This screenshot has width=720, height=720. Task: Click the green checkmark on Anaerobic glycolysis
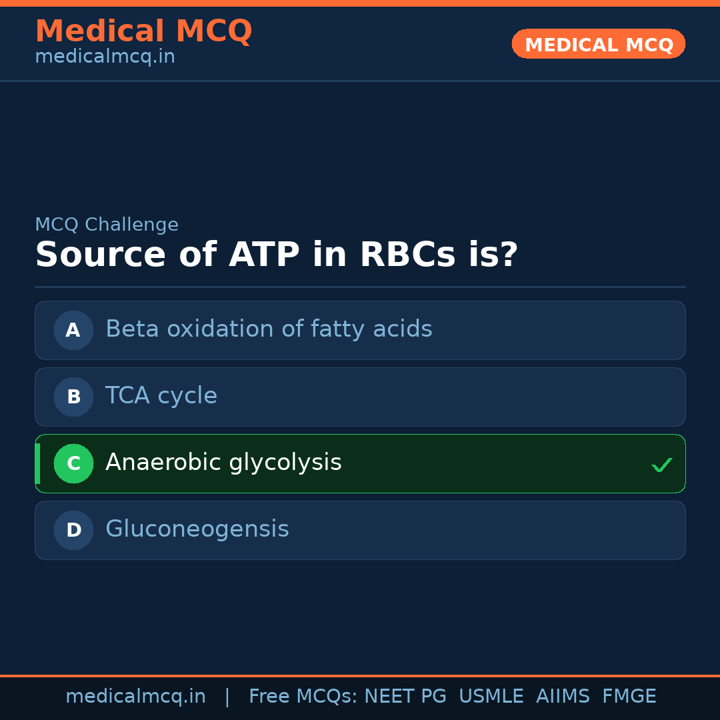(661, 465)
